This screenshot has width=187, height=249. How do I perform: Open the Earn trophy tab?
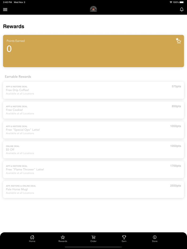coord(124,239)
